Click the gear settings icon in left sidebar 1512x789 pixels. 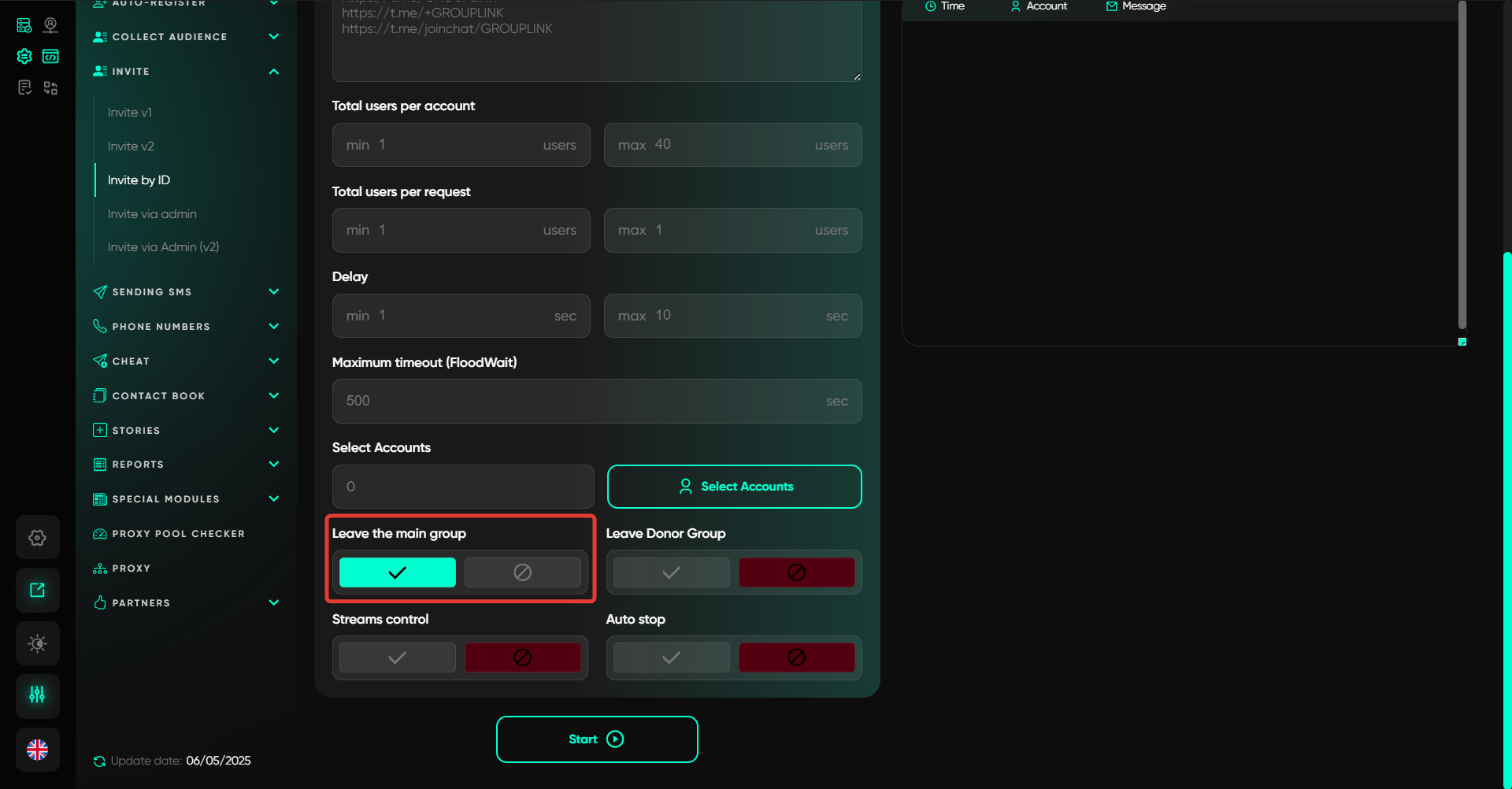click(37, 538)
